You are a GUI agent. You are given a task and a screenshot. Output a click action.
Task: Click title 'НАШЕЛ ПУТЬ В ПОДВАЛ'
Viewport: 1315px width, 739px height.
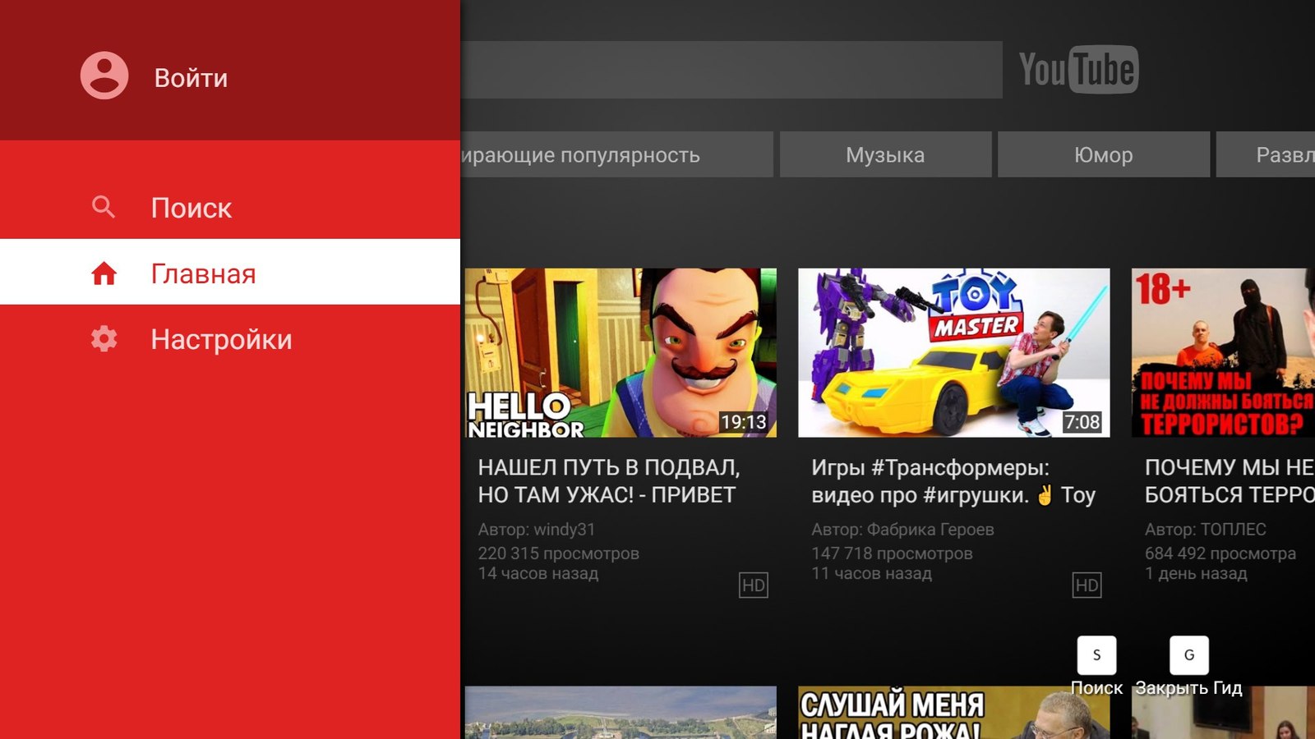pos(609,481)
